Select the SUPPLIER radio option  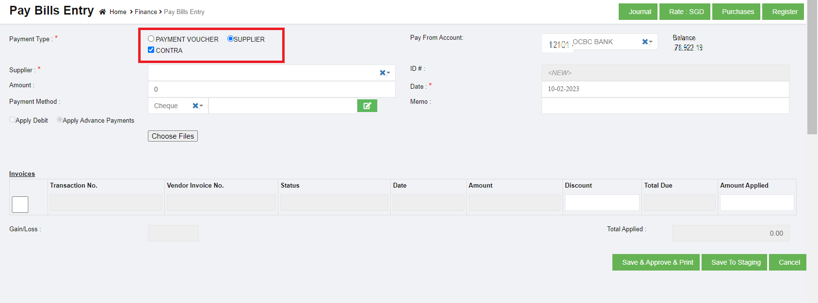pyautogui.click(x=230, y=39)
